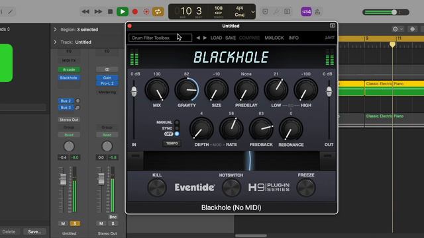Click the Drum Filter Toolbox preset field
This screenshot has height=238, width=424.
pos(160,38)
